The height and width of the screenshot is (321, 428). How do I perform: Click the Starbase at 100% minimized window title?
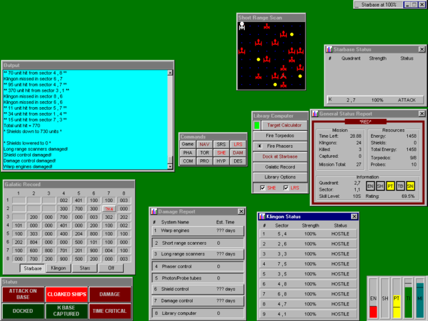(379, 5)
